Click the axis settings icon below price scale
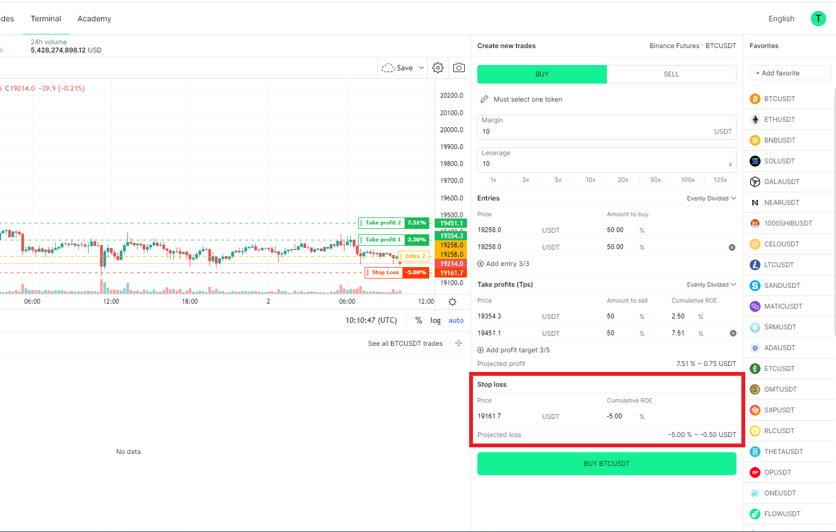This screenshot has width=836, height=532. point(452,302)
